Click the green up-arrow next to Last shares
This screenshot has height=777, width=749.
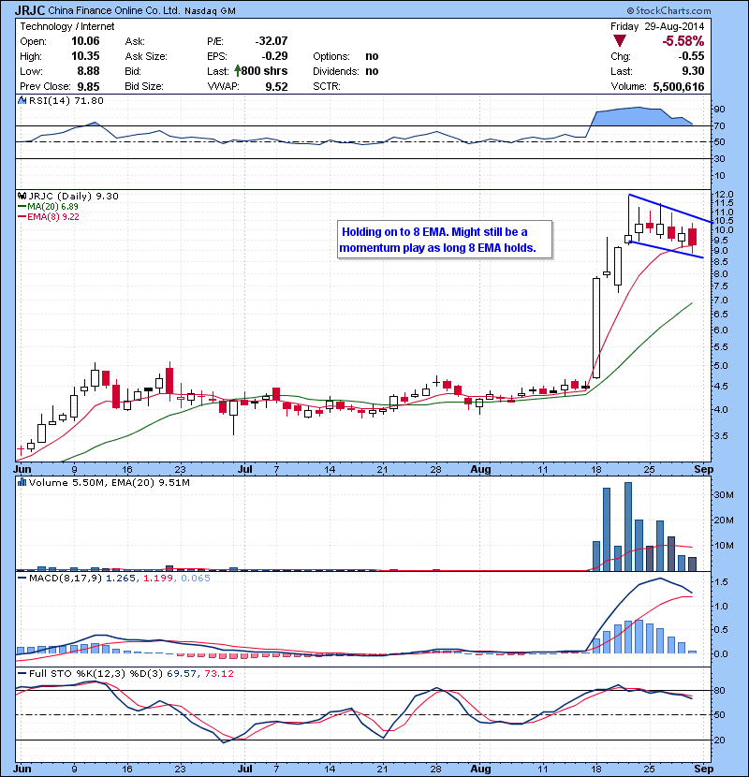238,71
